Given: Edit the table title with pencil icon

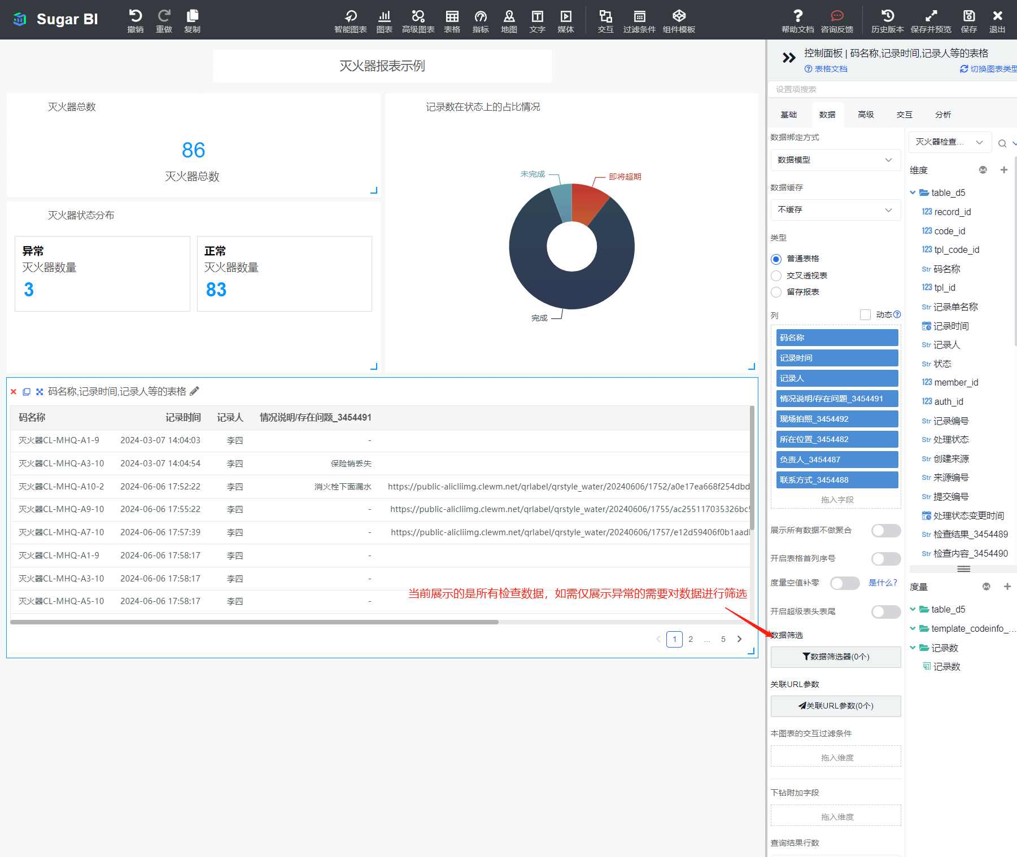Looking at the screenshot, I should [x=195, y=391].
